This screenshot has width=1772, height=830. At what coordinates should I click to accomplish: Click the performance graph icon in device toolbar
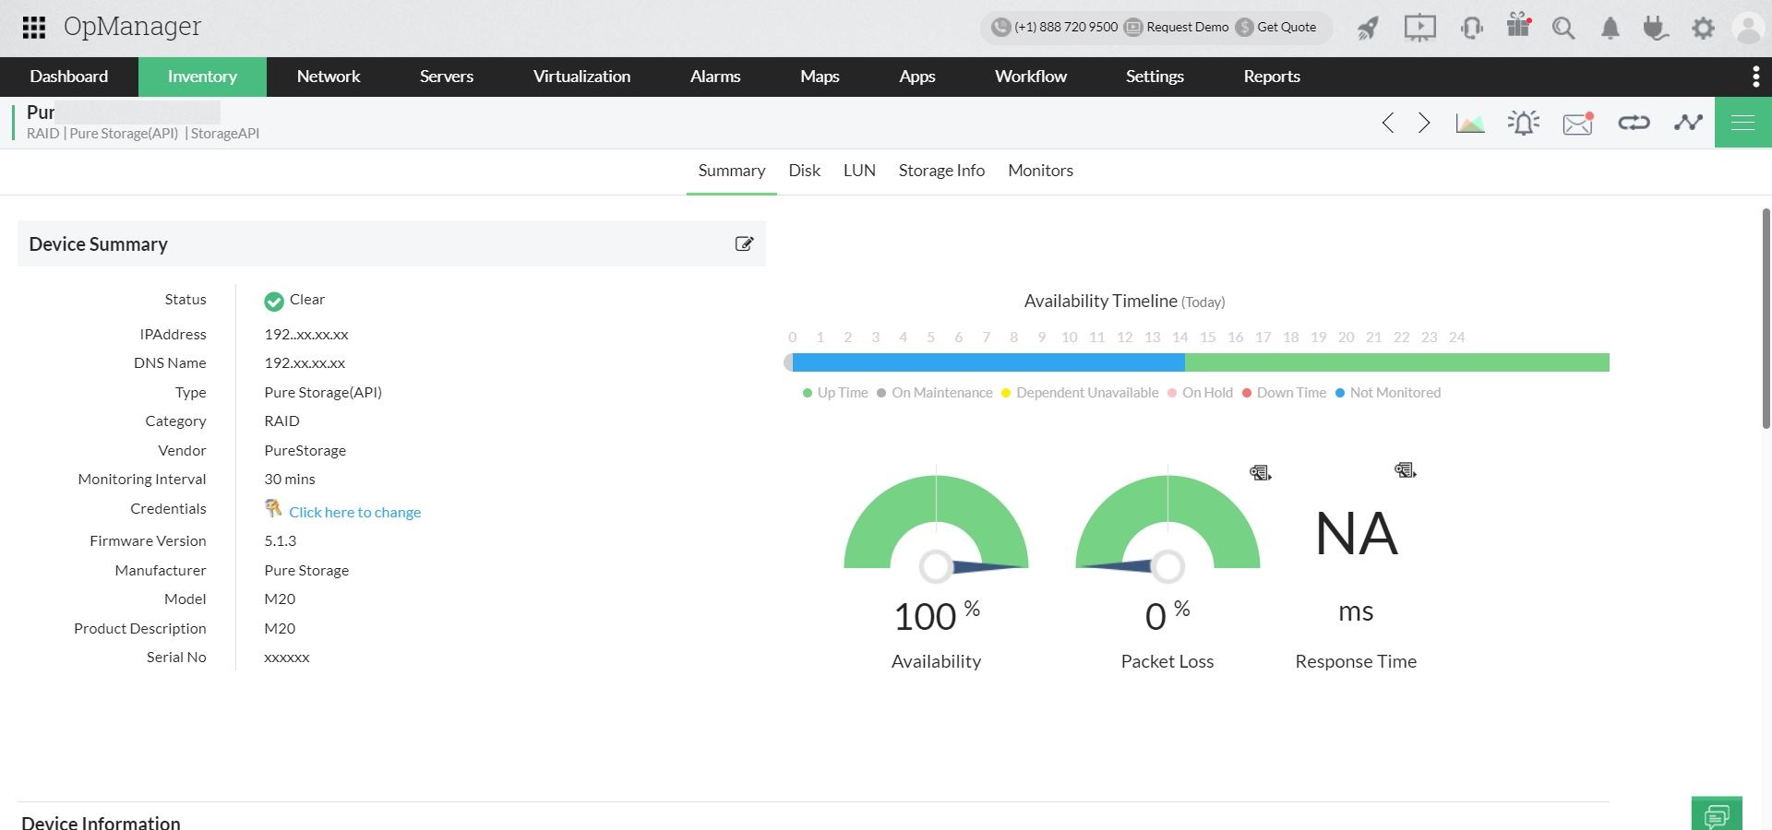(1469, 122)
